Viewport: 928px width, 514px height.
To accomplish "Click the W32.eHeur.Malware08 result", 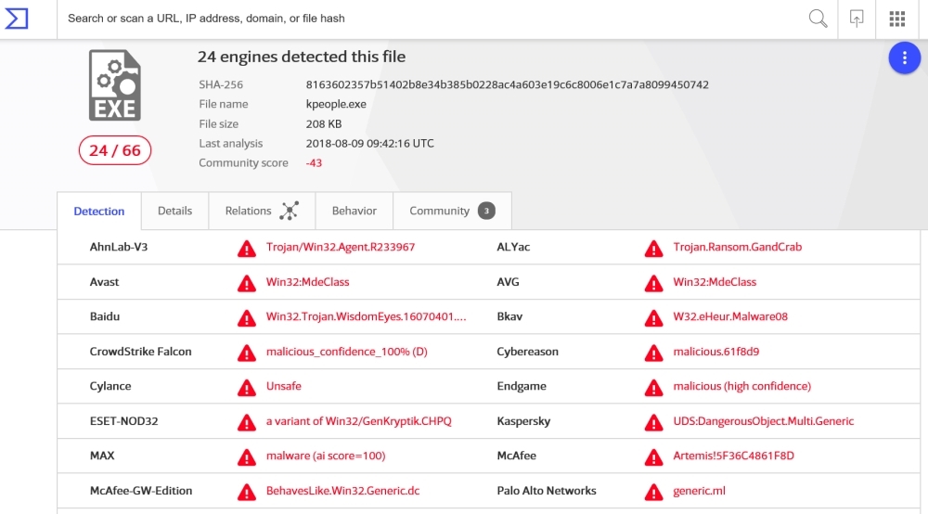I will [x=730, y=316].
